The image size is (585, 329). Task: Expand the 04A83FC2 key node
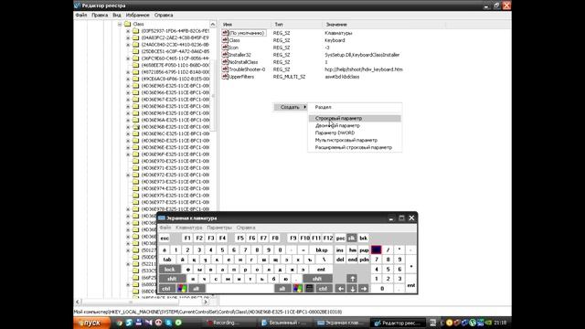coord(128,37)
